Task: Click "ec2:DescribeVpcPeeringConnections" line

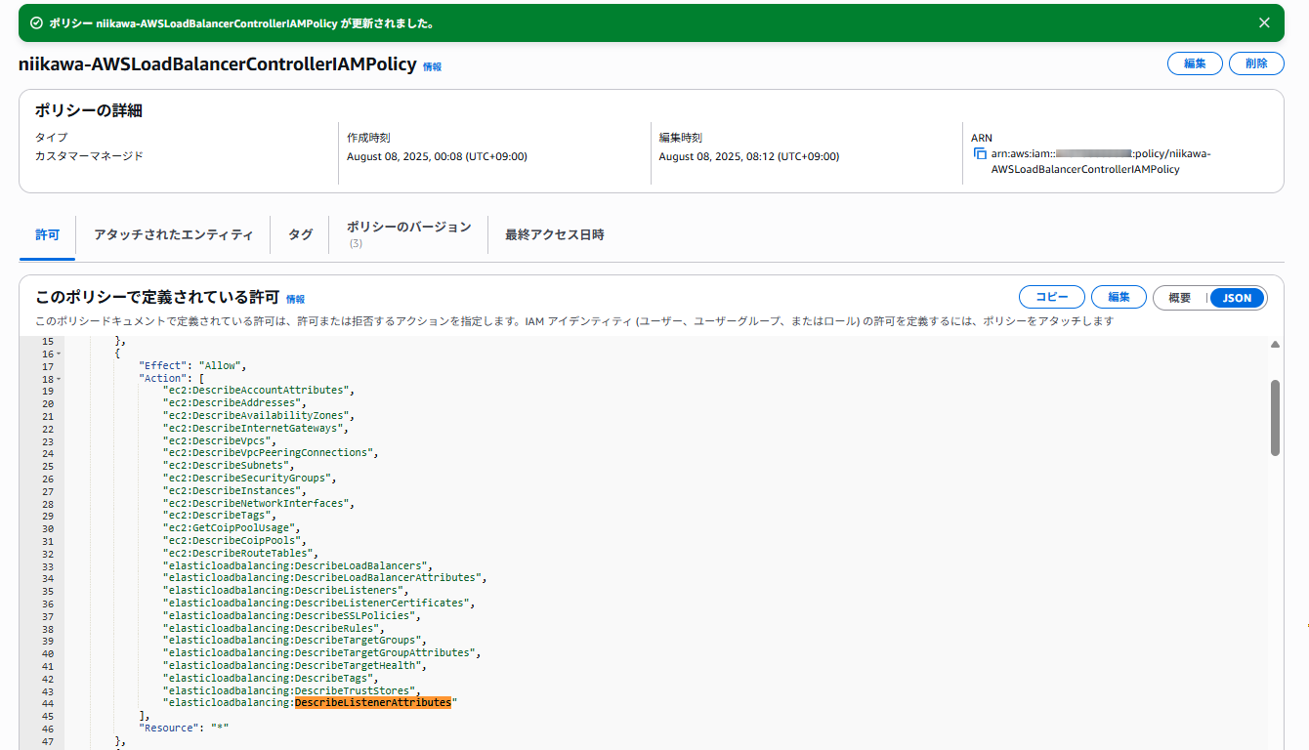Action: pyautogui.click(x=270, y=453)
